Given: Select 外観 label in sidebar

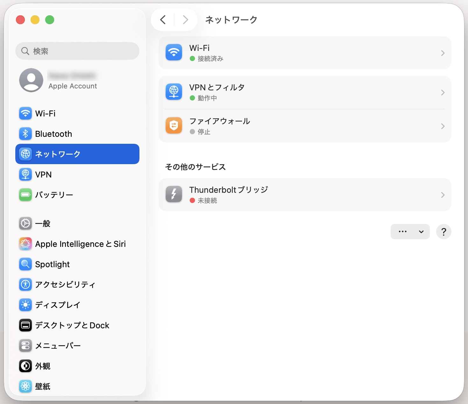Looking at the screenshot, I should (43, 366).
